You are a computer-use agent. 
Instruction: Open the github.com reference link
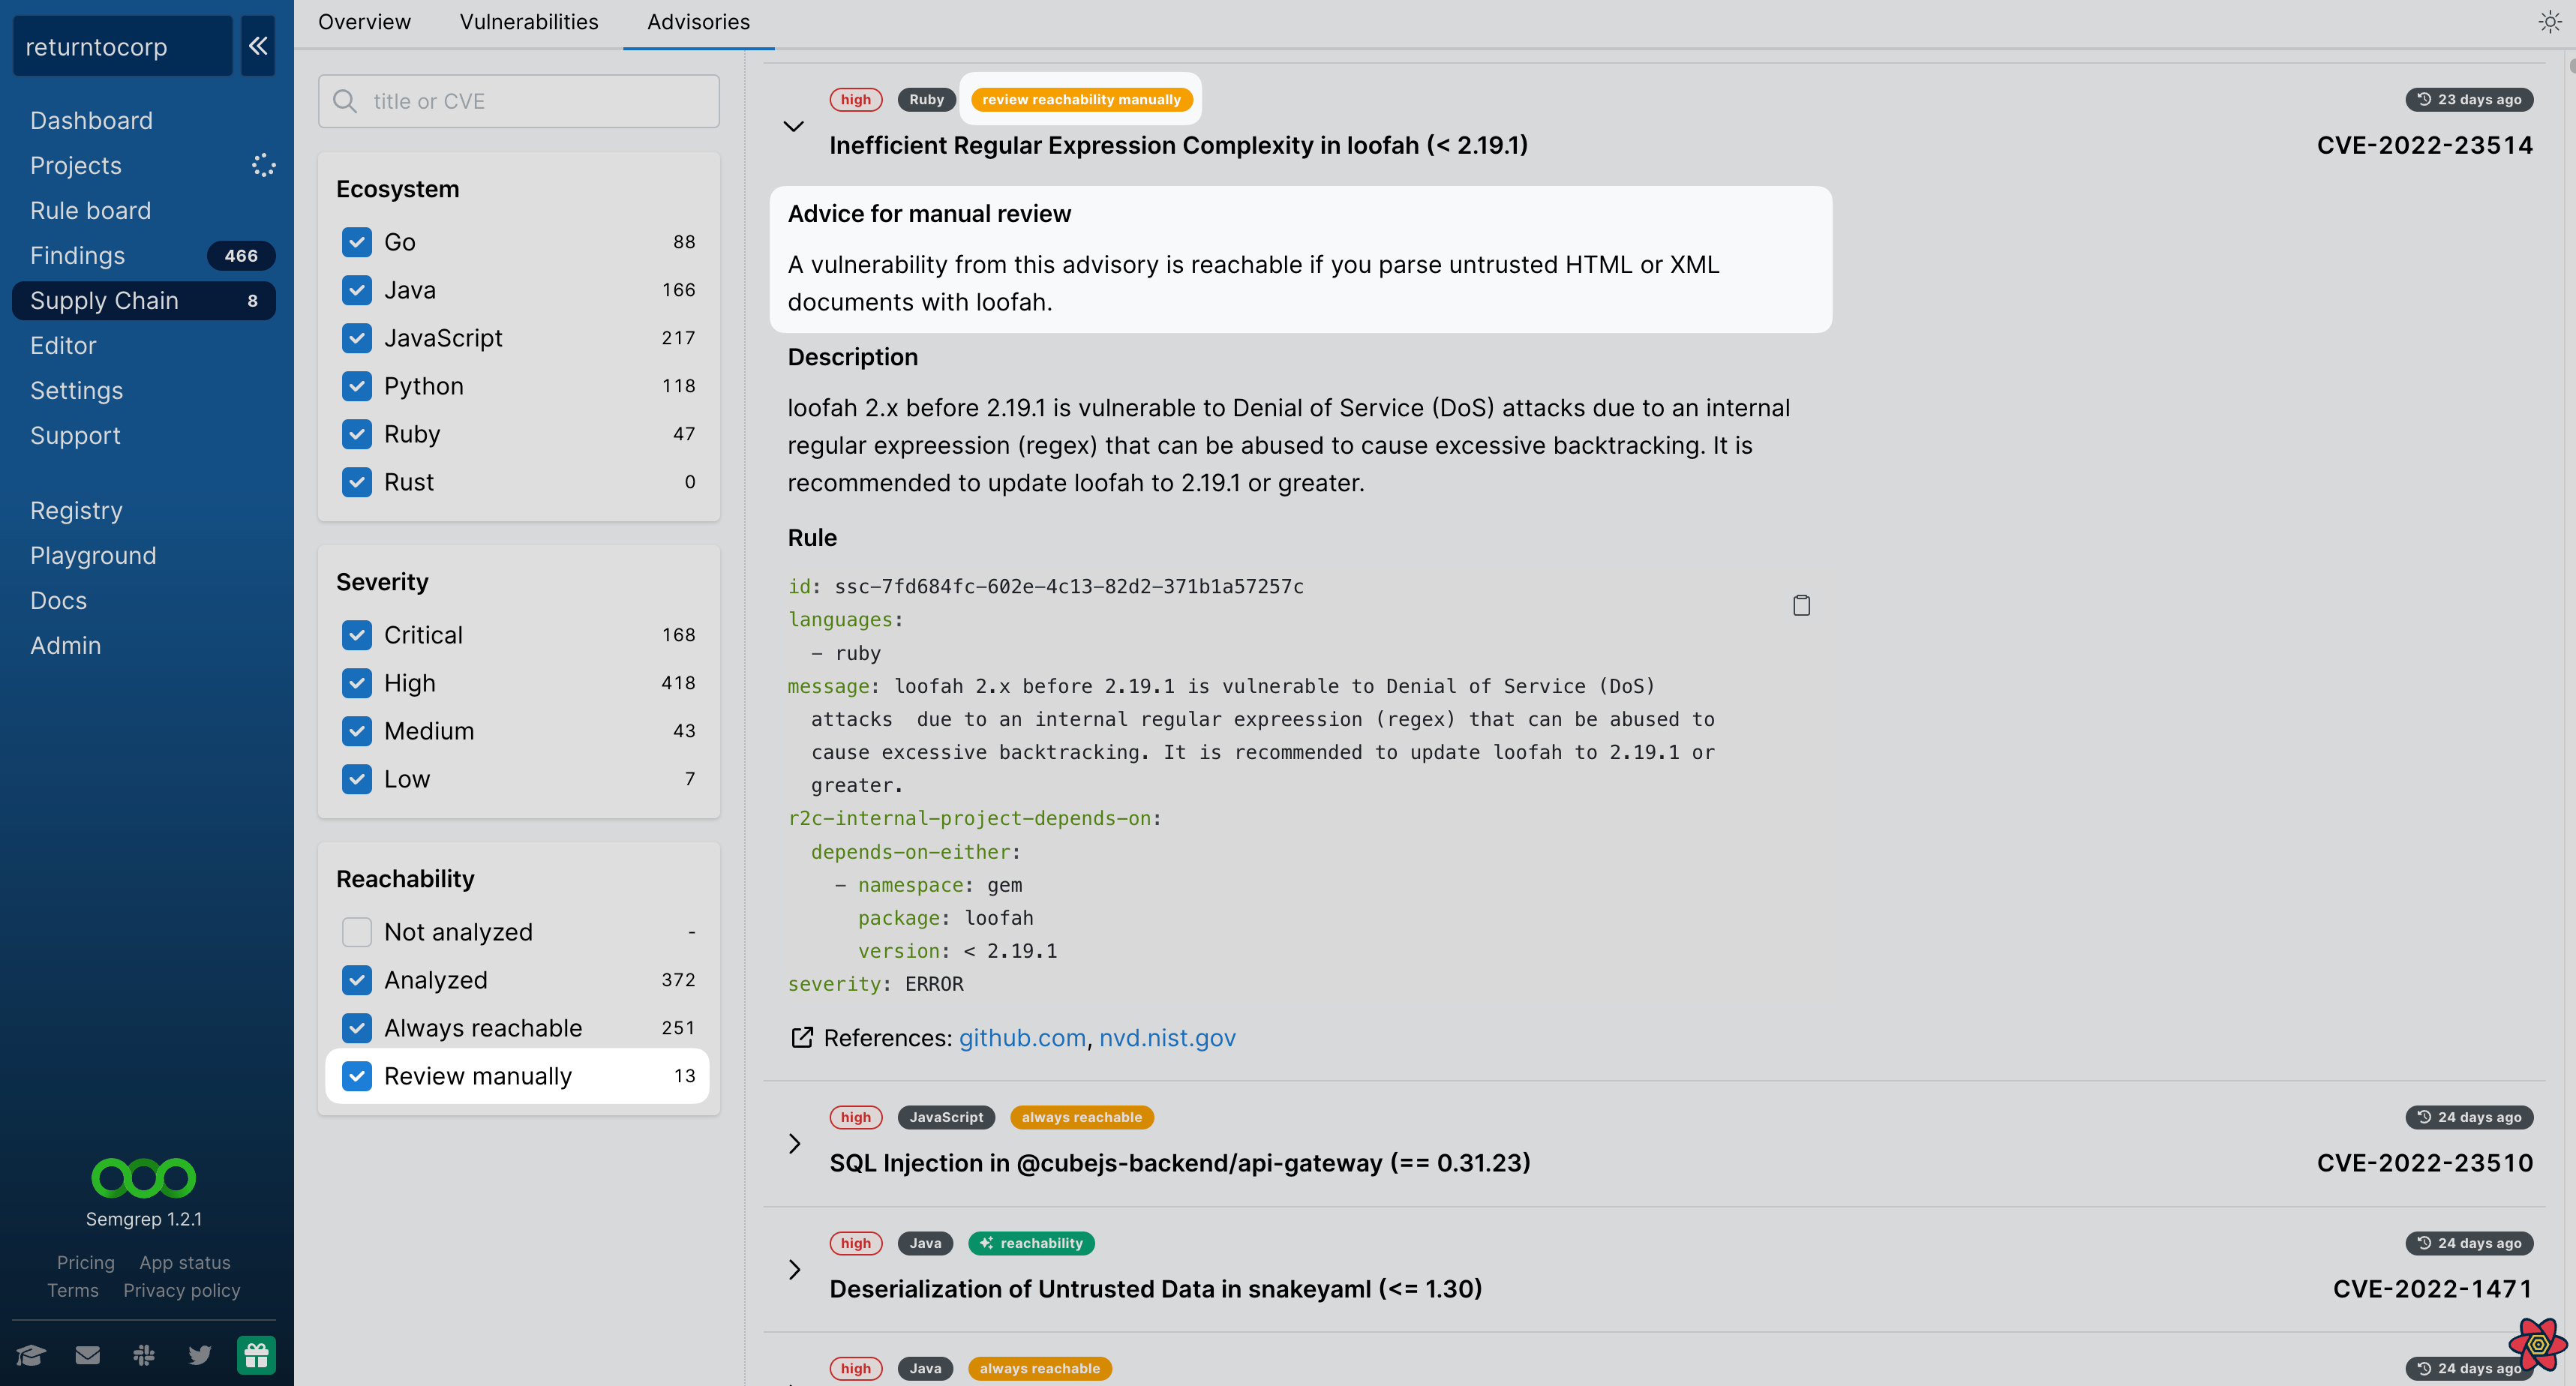click(x=1019, y=1036)
